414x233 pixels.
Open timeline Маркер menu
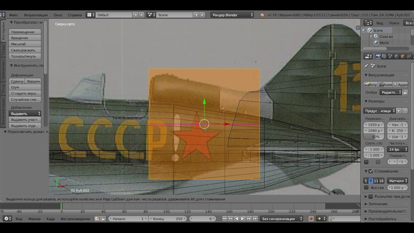pyautogui.click(x=34, y=219)
